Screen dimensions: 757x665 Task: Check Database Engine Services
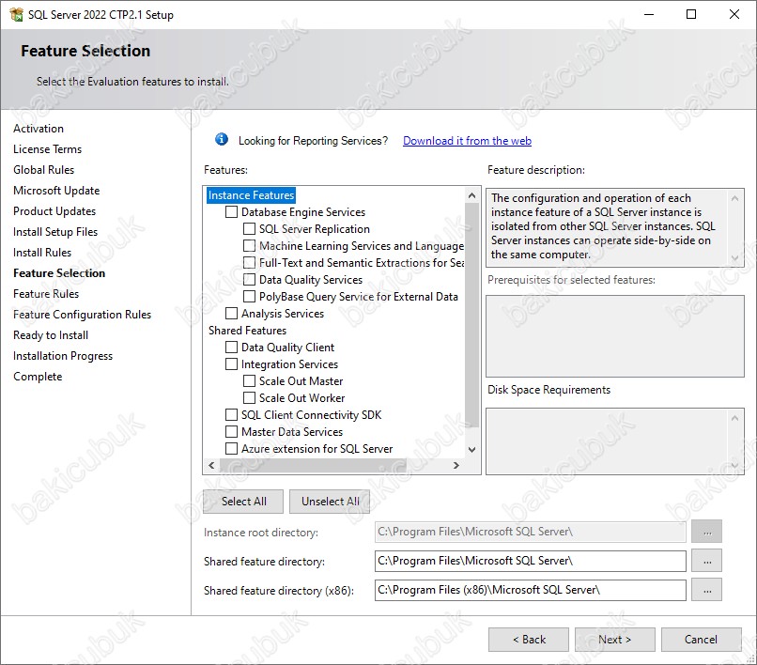click(x=232, y=212)
